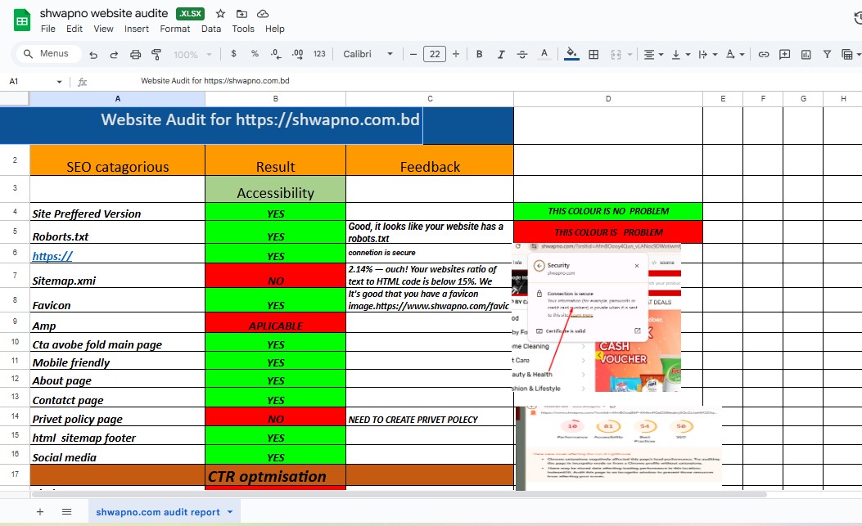Insert a link using the toolbar icon
Image resolution: width=862 pixels, height=526 pixels.
(764, 53)
